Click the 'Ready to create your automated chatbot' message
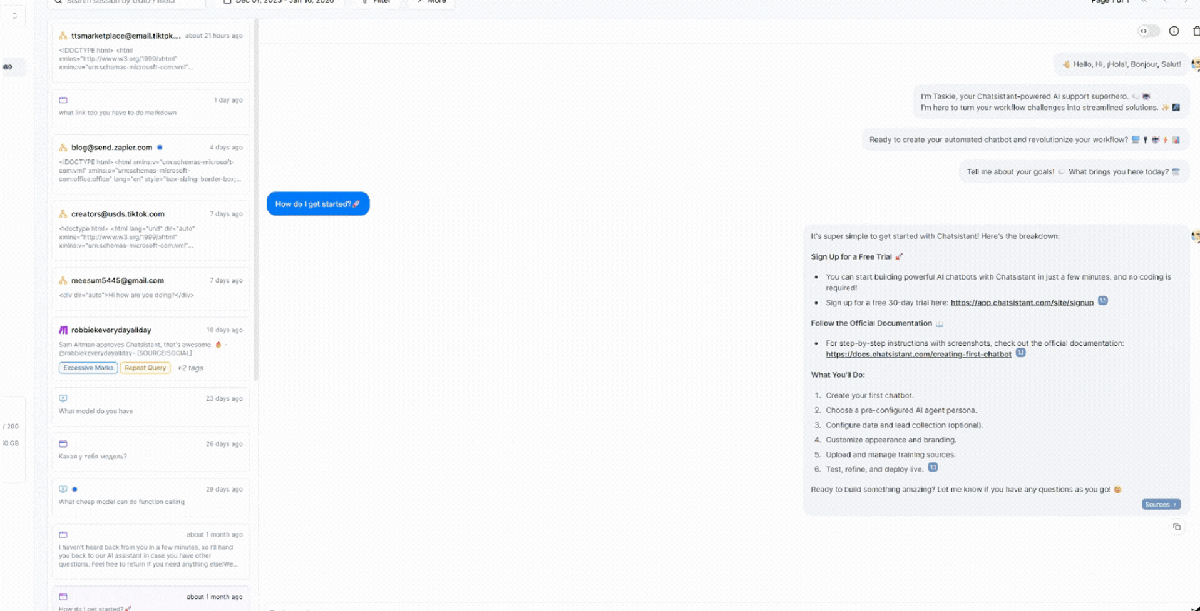The width and height of the screenshot is (1200, 611). pos(1025,139)
